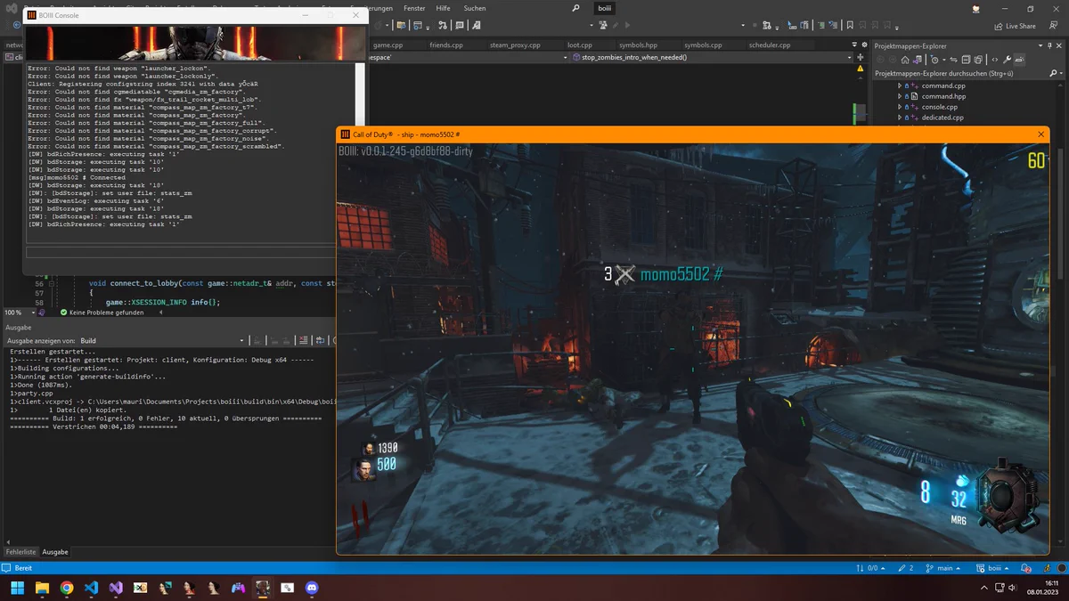Switch to the game.cpp tab
This screenshot has height=601, width=1069.
(388, 45)
